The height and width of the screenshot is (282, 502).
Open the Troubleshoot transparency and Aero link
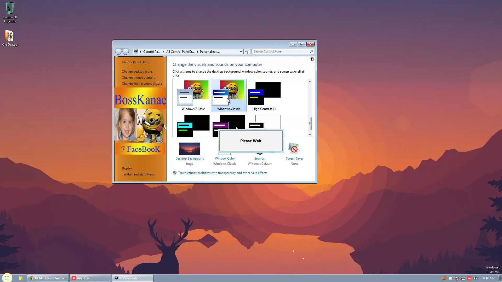point(222,173)
